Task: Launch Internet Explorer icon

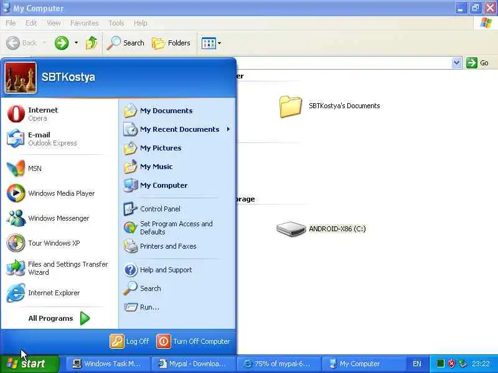Action: tap(16, 293)
